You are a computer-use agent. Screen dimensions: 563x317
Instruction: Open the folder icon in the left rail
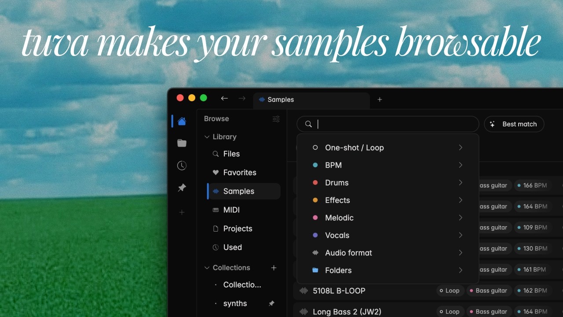click(182, 143)
